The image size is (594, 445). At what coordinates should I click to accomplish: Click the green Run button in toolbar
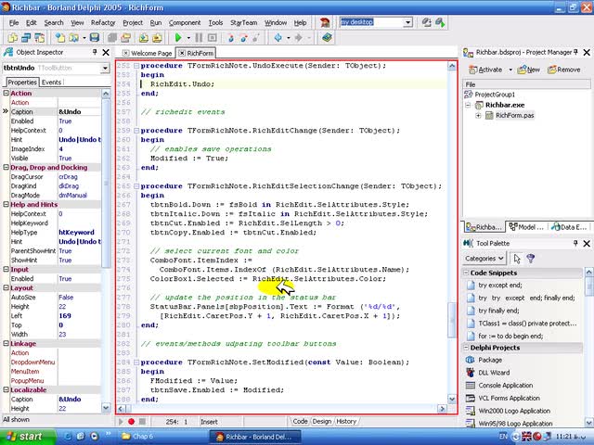[x=177, y=38]
